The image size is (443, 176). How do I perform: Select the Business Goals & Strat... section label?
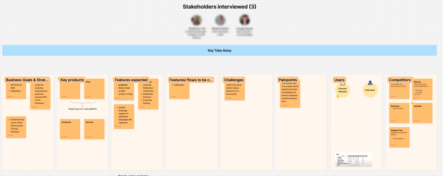tap(27, 80)
